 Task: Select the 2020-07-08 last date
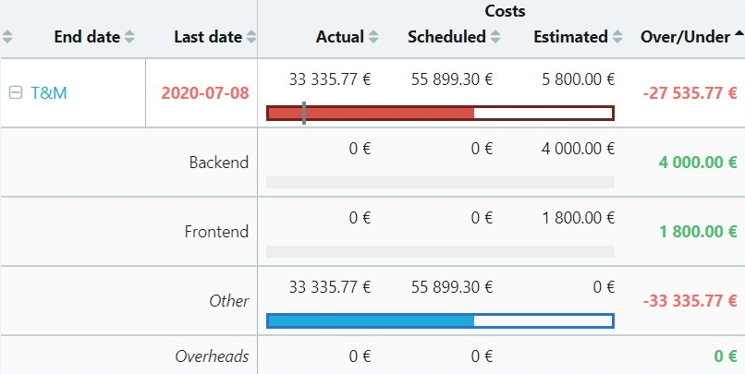205,93
